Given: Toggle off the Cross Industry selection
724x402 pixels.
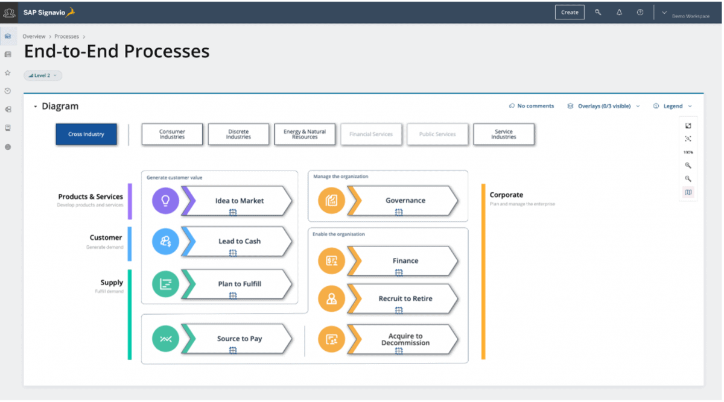Looking at the screenshot, I should coord(86,134).
